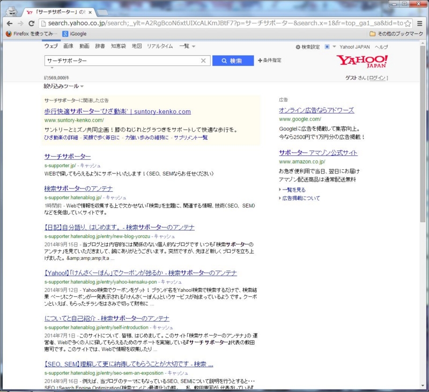The image size is (429, 392).
Task: Open the ヘルプ link
Action: (x=381, y=47)
